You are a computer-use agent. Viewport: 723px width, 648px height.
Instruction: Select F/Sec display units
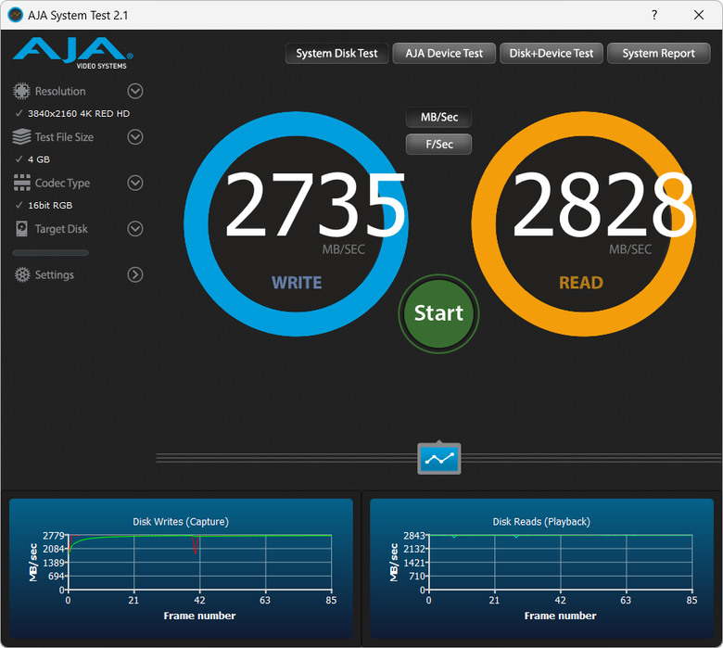(x=439, y=144)
